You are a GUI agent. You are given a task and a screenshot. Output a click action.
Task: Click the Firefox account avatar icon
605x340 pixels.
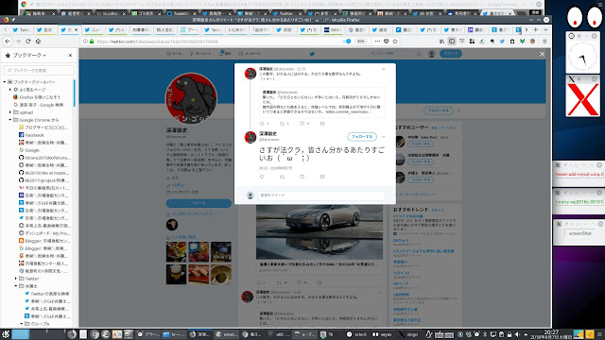tap(532, 42)
